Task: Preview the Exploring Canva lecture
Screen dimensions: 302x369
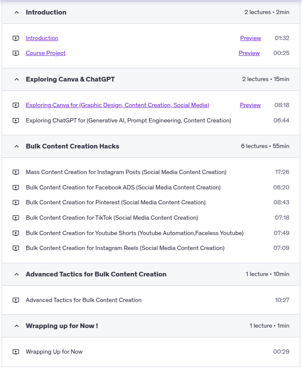Action: 250,105
